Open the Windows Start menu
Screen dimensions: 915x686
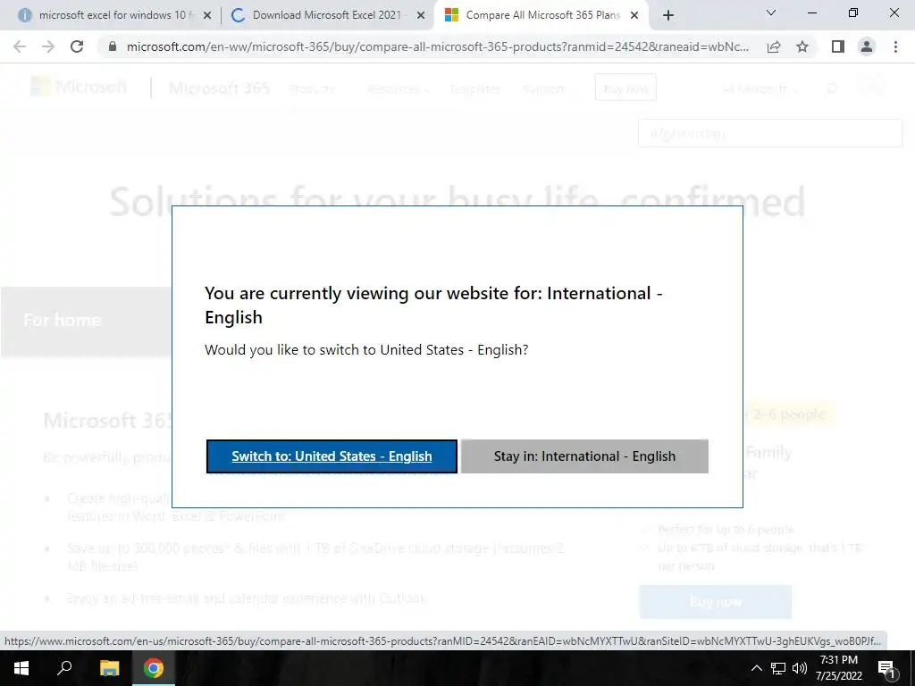point(21,668)
